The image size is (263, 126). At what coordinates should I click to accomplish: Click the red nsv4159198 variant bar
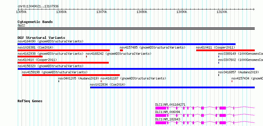click(71, 75)
